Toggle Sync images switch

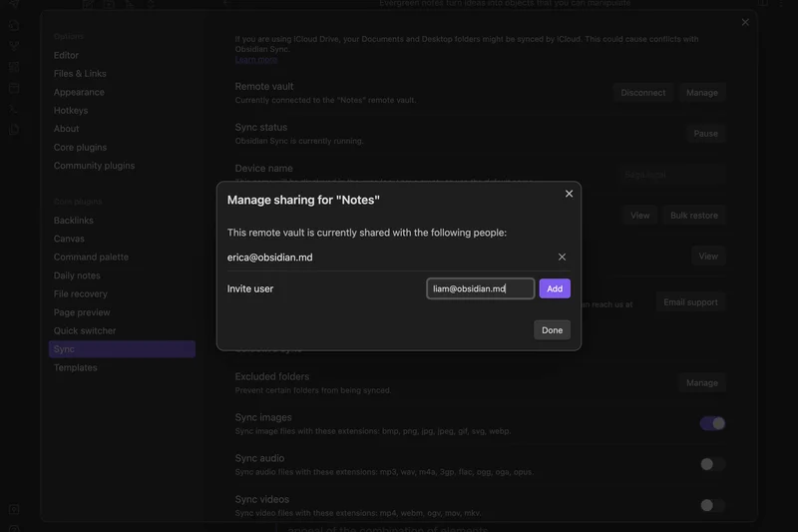712,423
